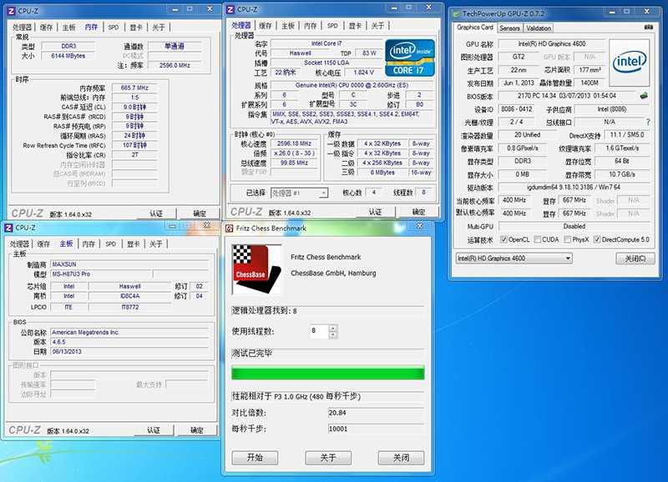Click 认证 button in the memory CPU-Z window
Screen dimensions: 668x482
click(156, 213)
